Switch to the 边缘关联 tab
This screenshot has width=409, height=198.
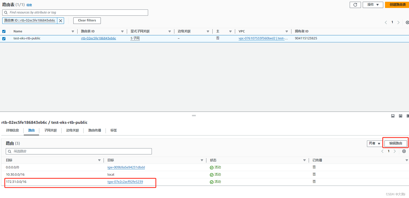(73, 131)
